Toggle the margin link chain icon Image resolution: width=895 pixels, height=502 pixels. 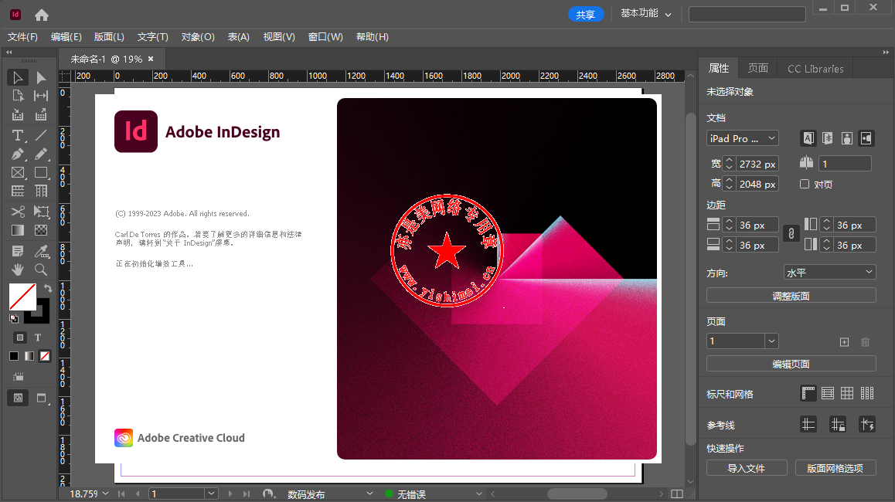pyautogui.click(x=791, y=233)
